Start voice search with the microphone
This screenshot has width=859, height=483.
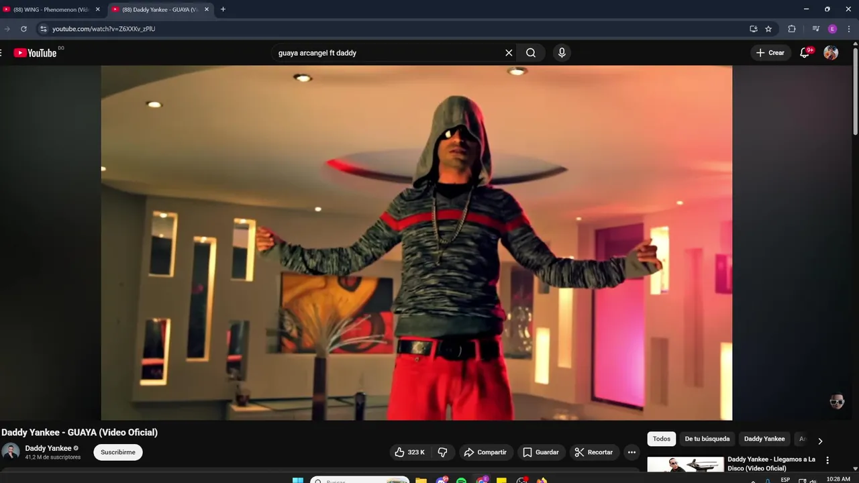tap(562, 53)
